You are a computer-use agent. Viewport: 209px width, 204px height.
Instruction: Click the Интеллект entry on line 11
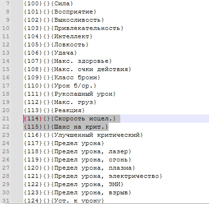(x=72, y=36)
